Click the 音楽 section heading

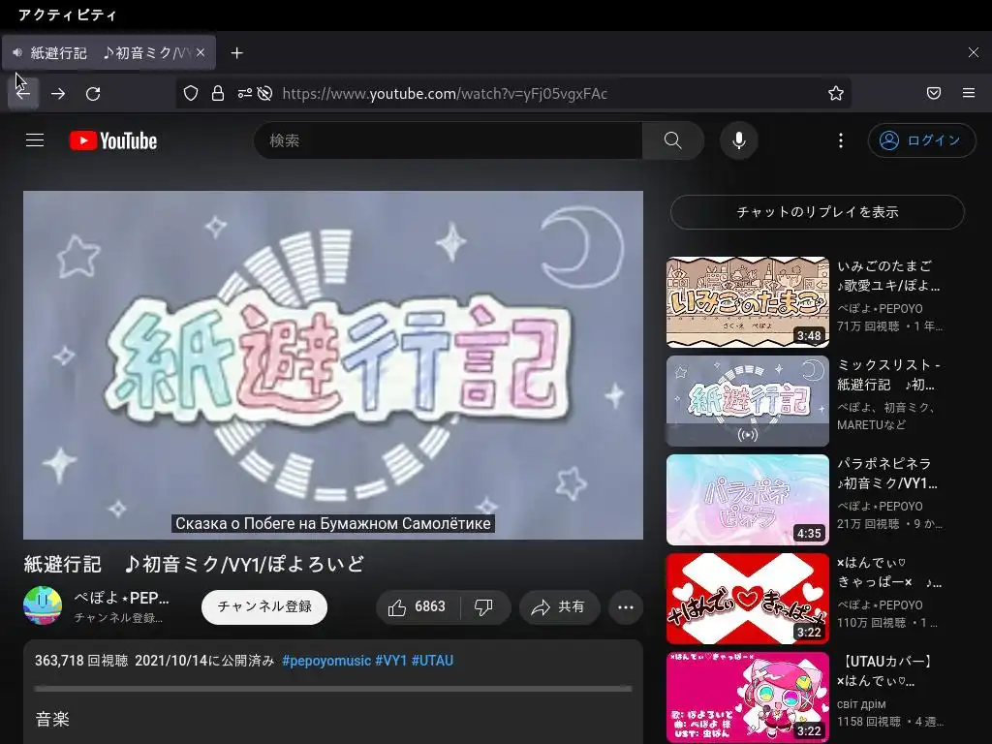tap(52, 719)
